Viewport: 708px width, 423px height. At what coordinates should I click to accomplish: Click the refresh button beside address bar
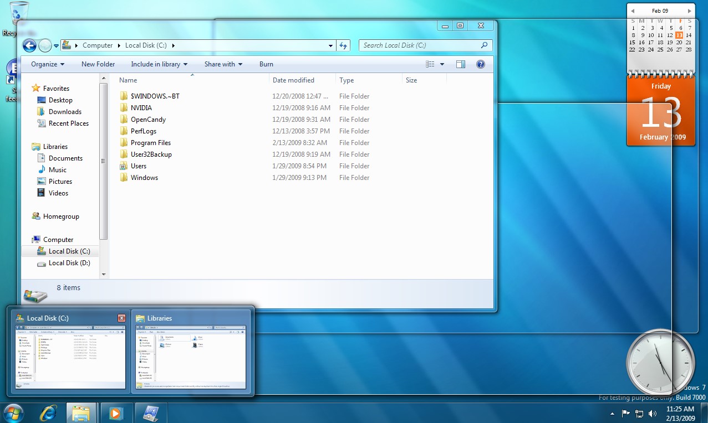point(343,45)
